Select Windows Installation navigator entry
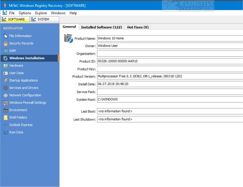The height and width of the screenshot is (187, 243). (x=30, y=58)
